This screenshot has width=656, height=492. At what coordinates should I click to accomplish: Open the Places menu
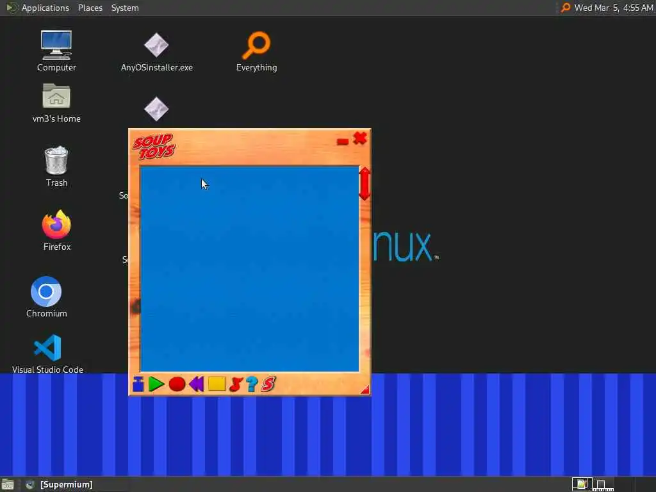pos(90,8)
